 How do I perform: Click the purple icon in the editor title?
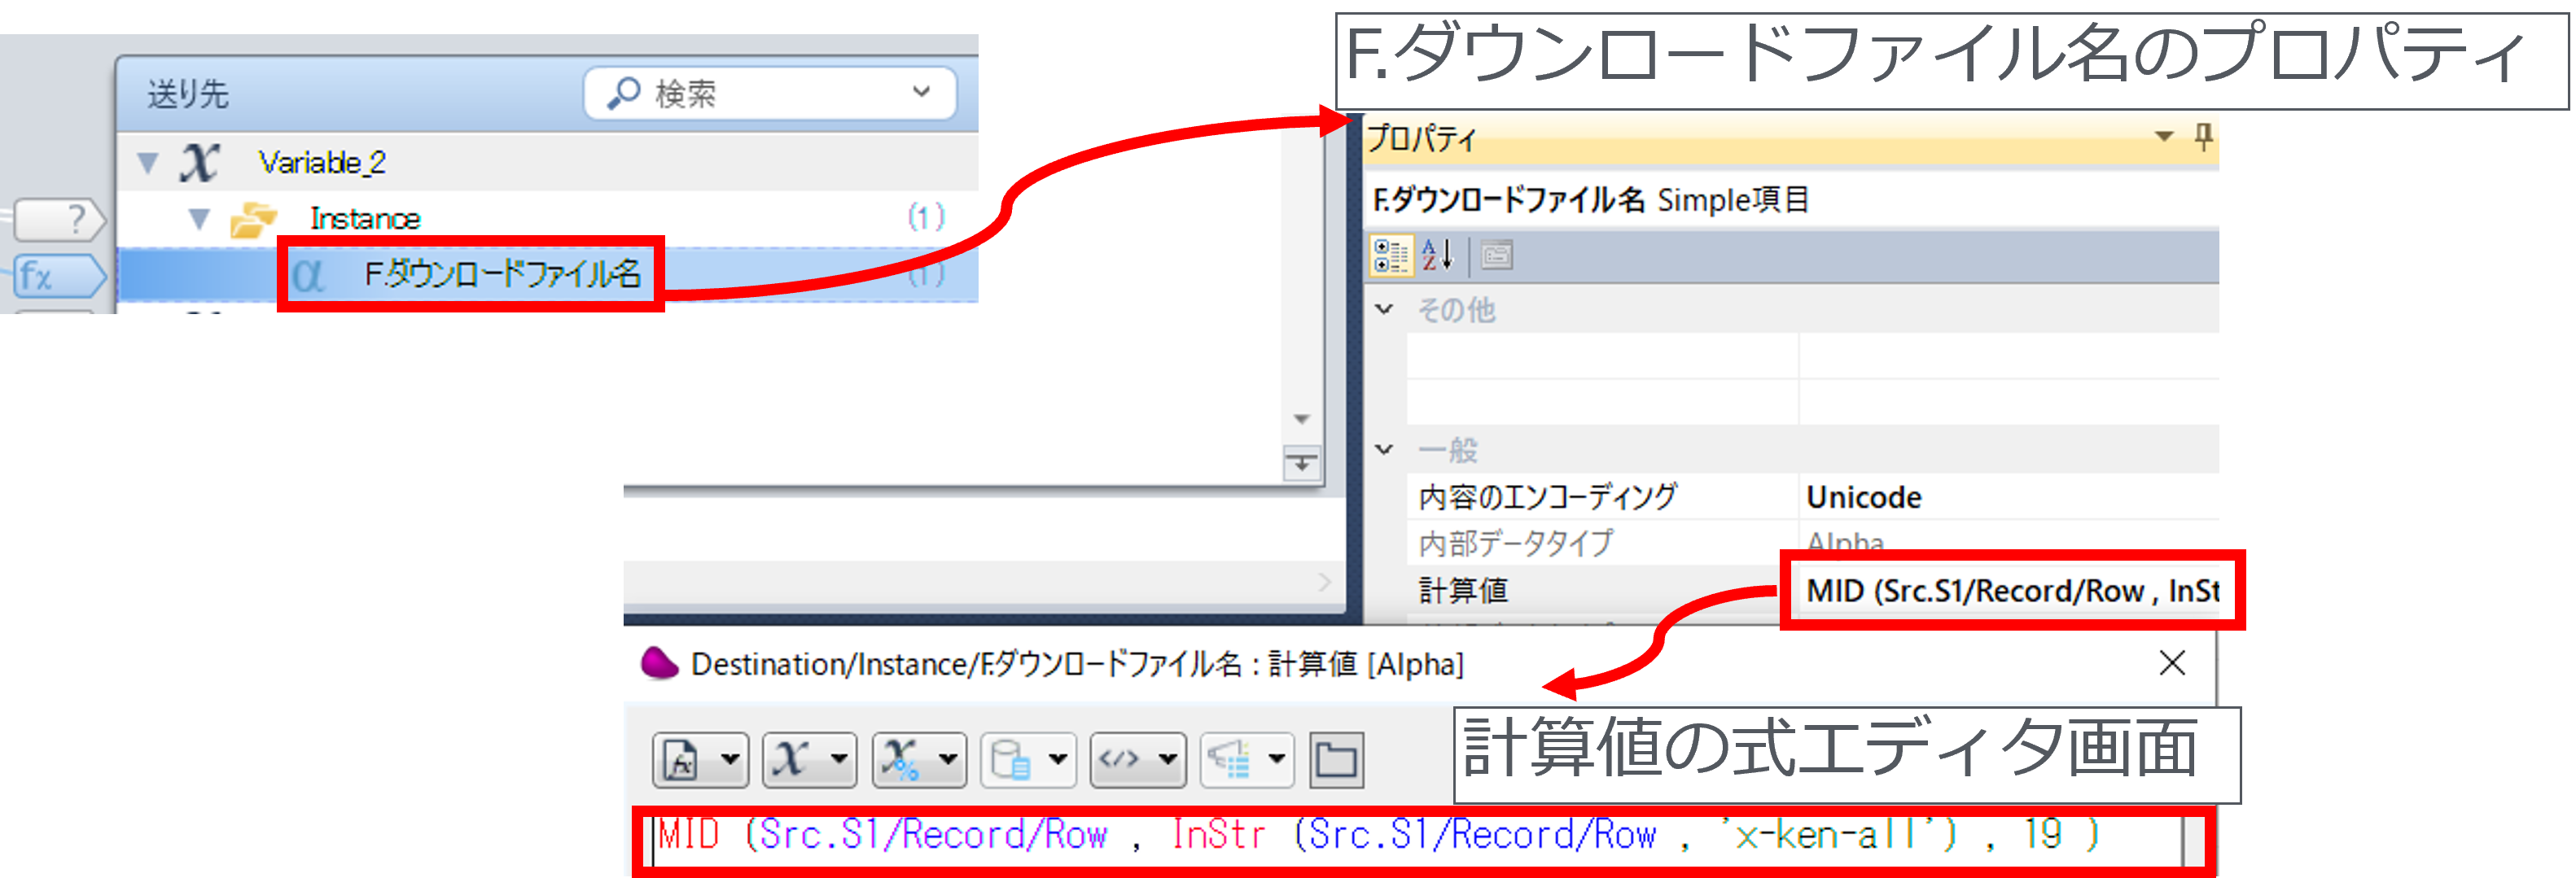(x=659, y=663)
